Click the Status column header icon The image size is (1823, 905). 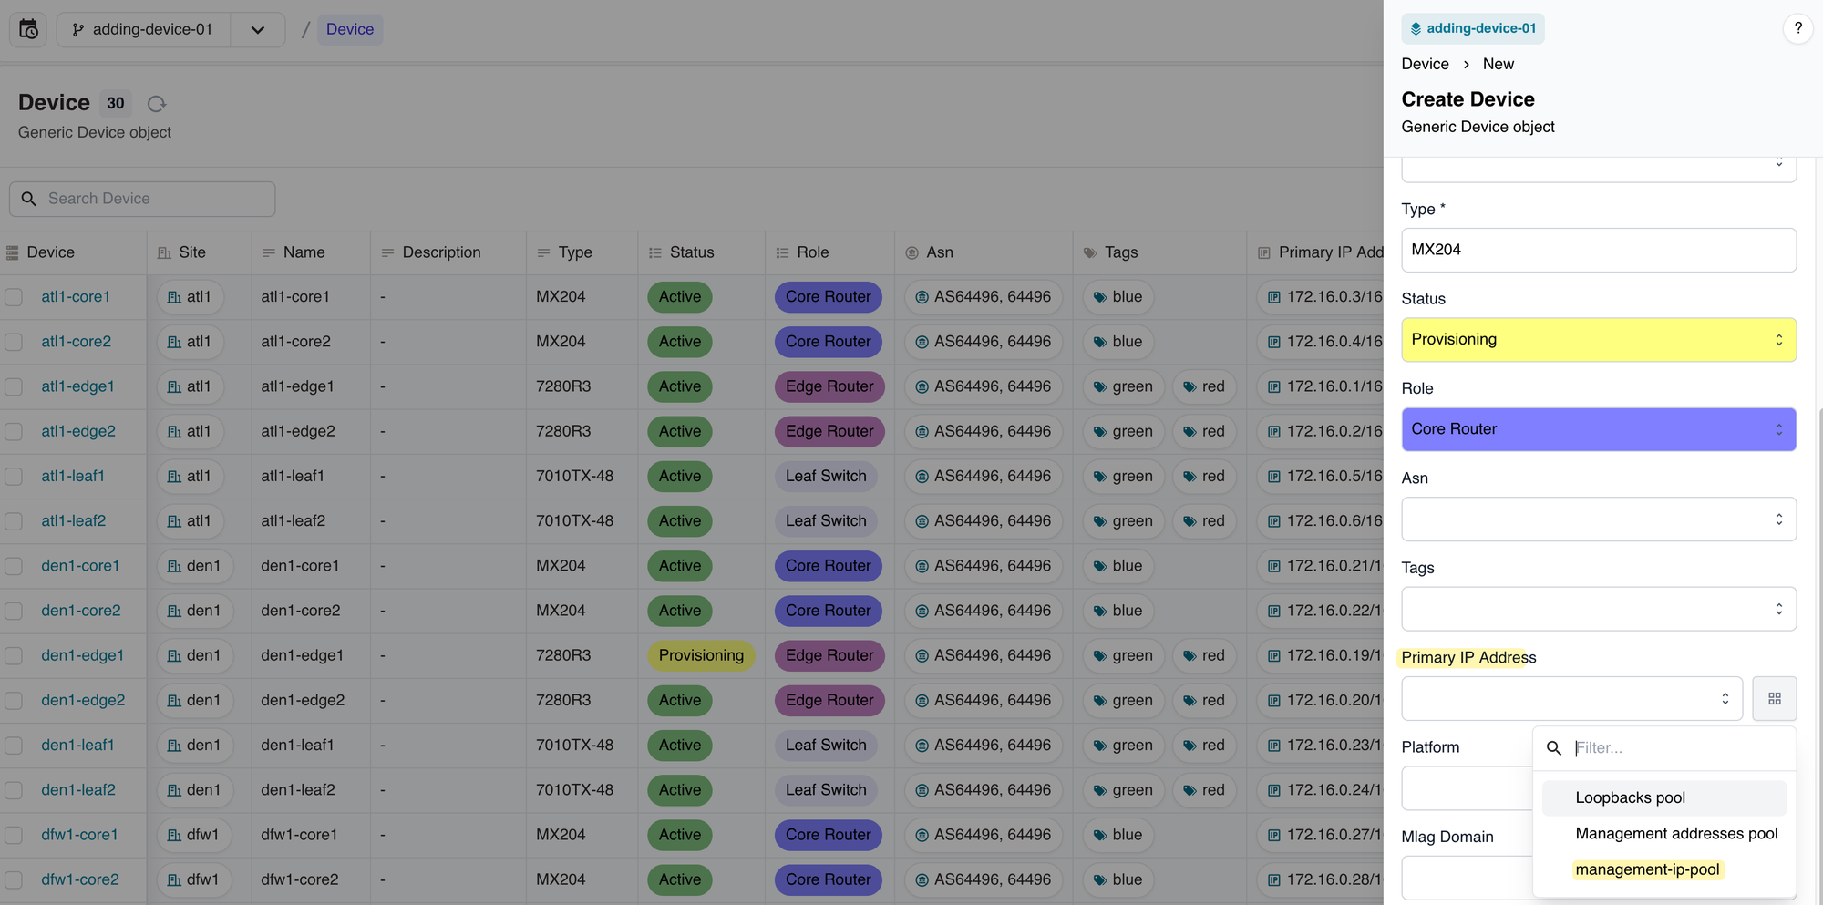(654, 252)
